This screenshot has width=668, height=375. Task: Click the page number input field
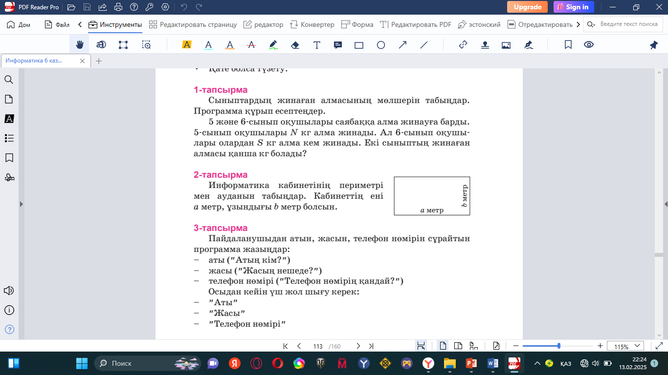(x=318, y=346)
